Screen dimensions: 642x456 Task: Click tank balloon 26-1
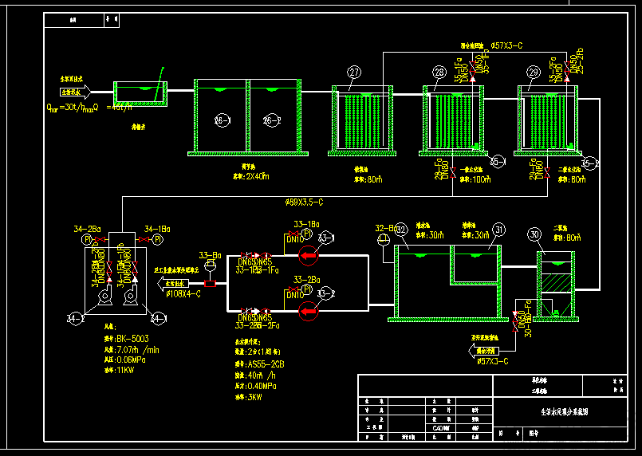tap(223, 120)
